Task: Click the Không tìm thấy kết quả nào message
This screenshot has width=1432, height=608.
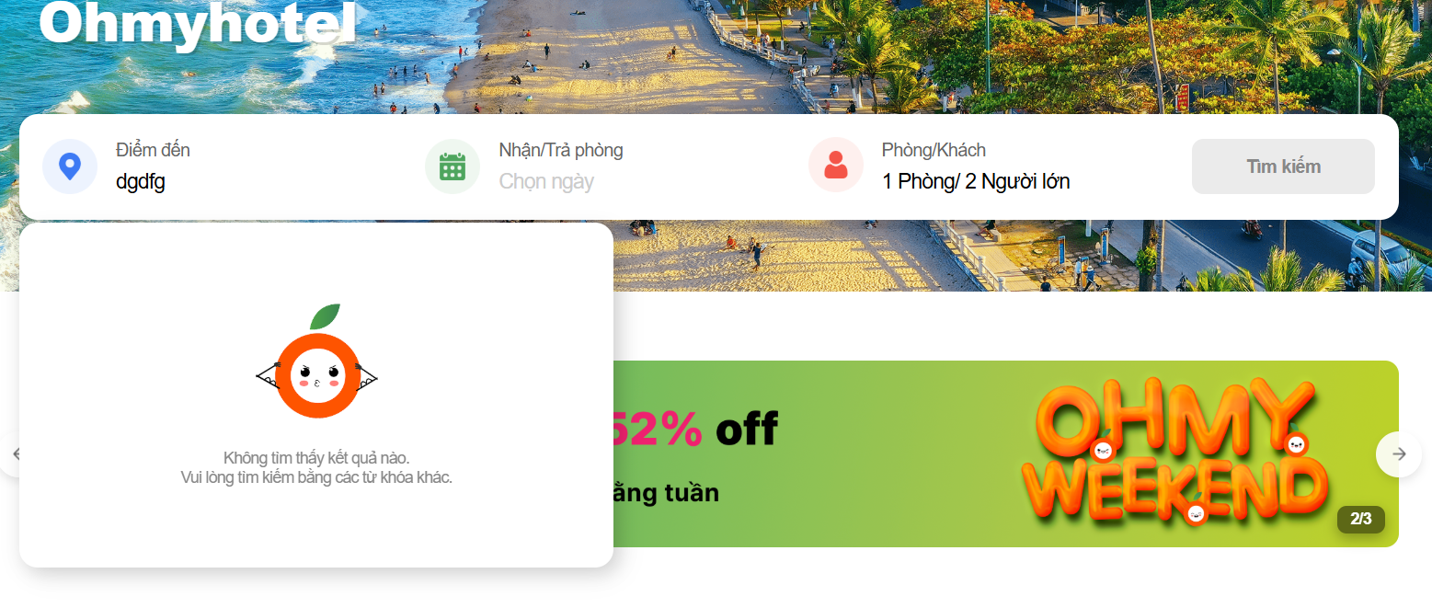Action: click(x=316, y=457)
